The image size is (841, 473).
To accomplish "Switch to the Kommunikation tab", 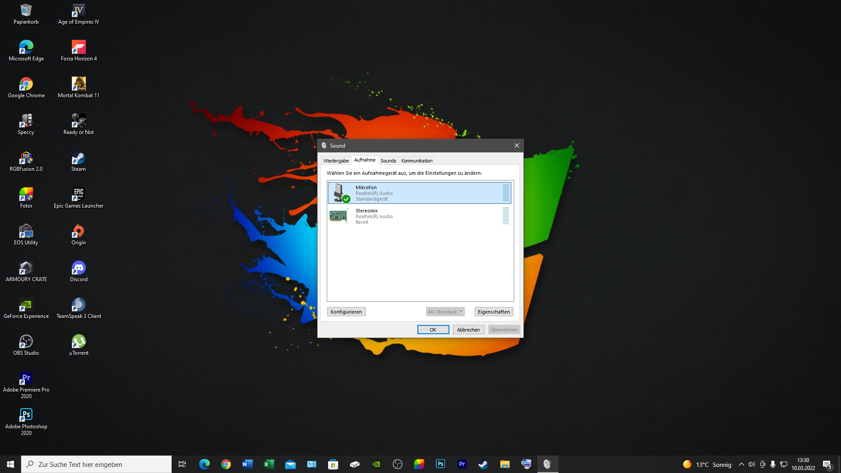I will 417,161.
